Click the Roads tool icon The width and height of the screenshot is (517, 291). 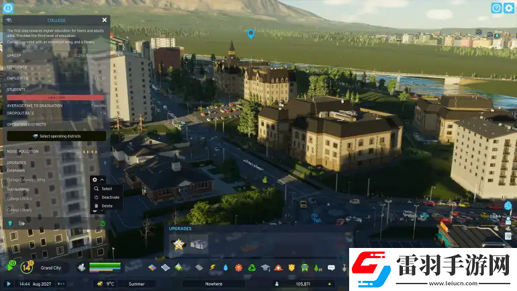199,267
